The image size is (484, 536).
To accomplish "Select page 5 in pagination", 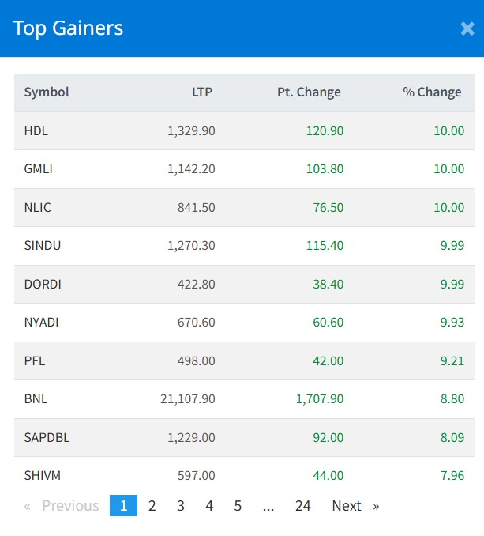I will tap(238, 506).
